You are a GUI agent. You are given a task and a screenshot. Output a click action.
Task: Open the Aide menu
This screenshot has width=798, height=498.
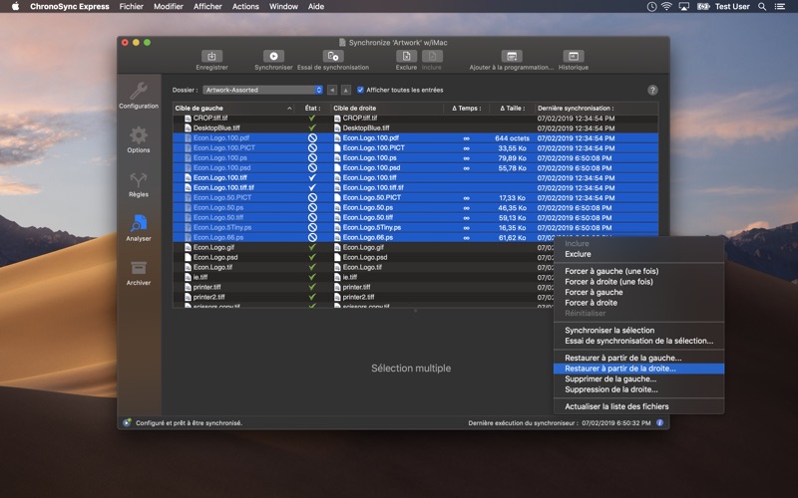click(316, 7)
